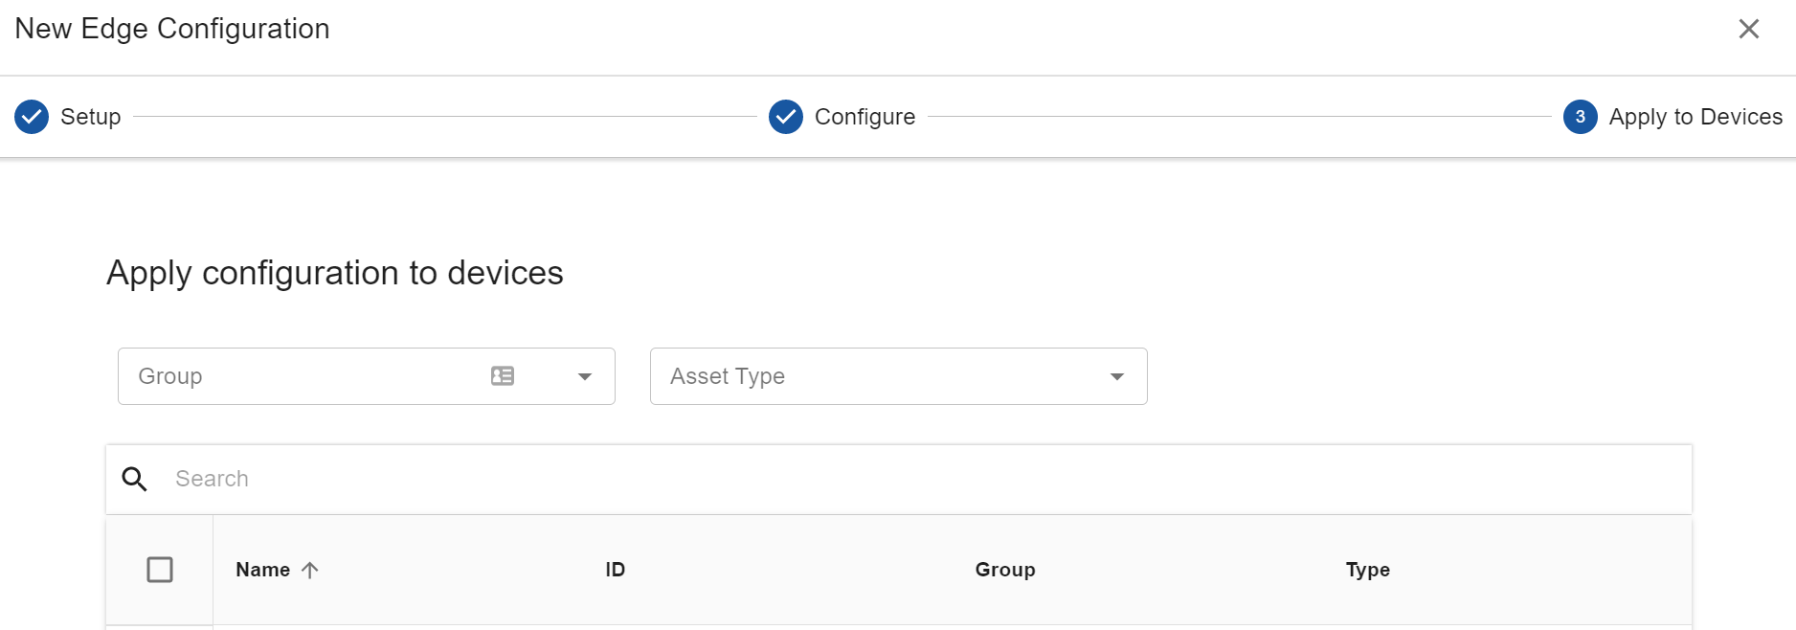Toggle the ascending sort arrow beside Name

(x=309, y=570)
